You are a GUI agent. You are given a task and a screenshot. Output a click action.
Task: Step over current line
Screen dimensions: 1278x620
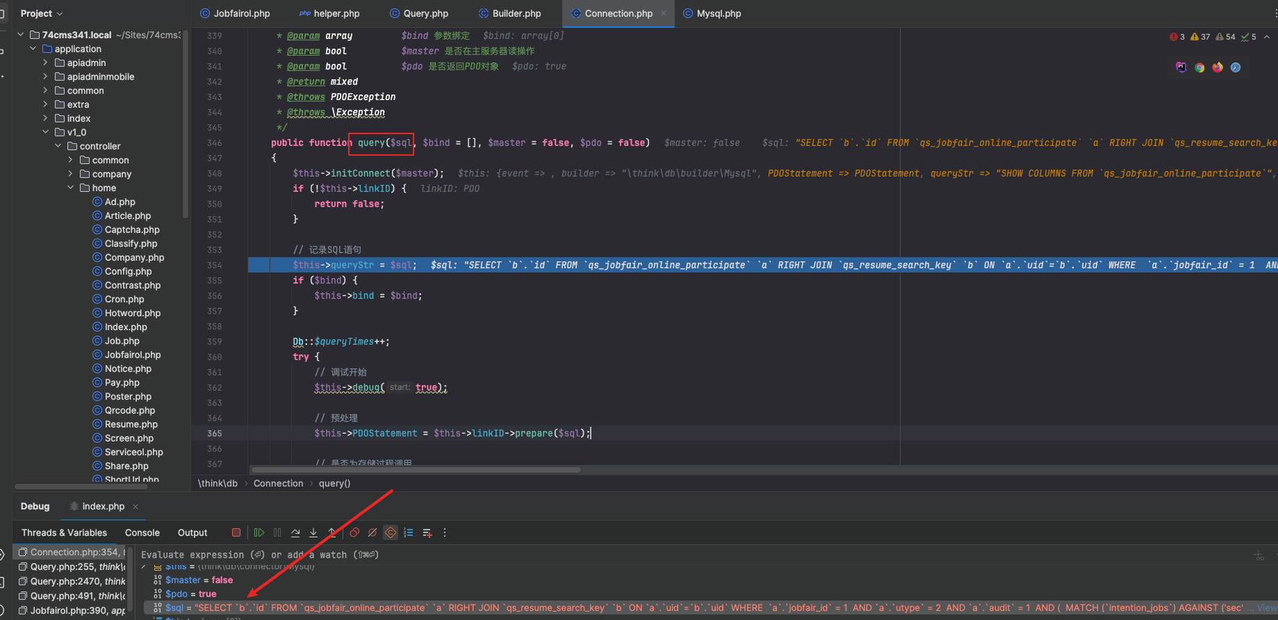[x=295, y=532]
